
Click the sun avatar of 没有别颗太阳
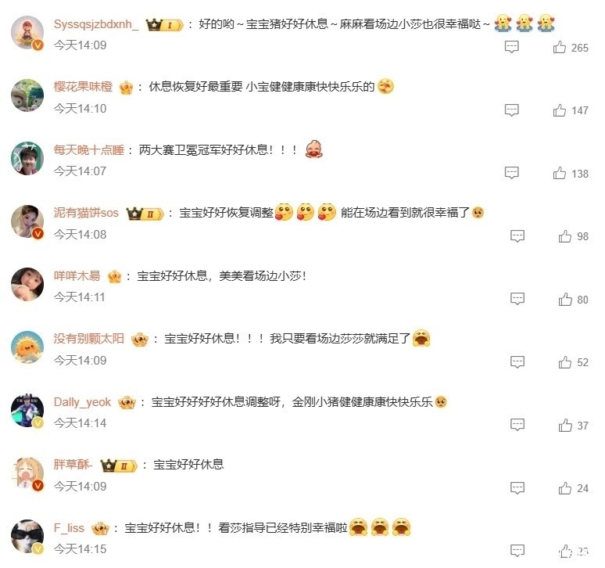[x=27, y=347]
